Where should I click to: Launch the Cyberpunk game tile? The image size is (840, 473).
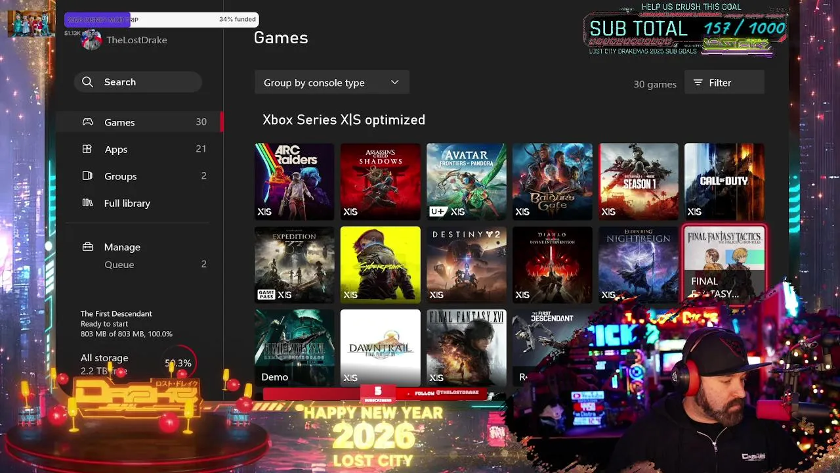[x=380, y=265]
